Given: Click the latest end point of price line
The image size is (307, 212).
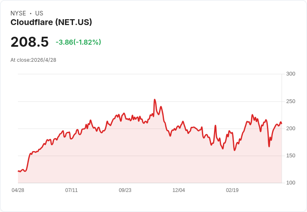Looking at the screenshot, I should [x=282, y=124].
